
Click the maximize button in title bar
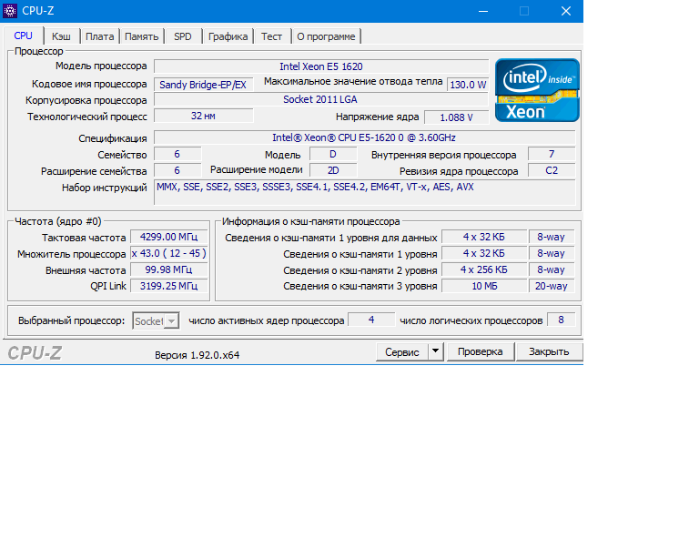[524, 11]
